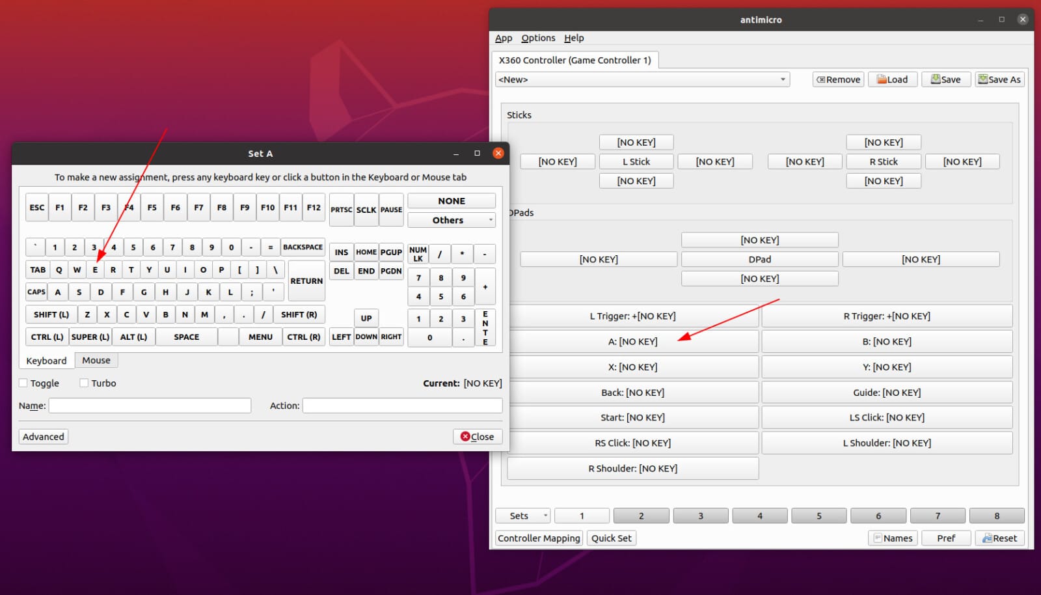Select controller set 3
This screenshot has width=1041, height=595.
point(701,515)
